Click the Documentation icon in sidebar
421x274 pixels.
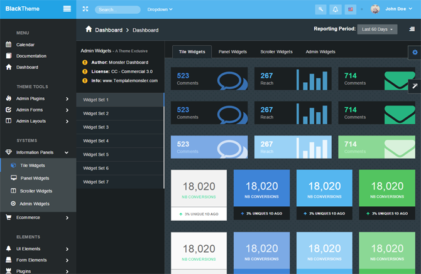point(9,56)
